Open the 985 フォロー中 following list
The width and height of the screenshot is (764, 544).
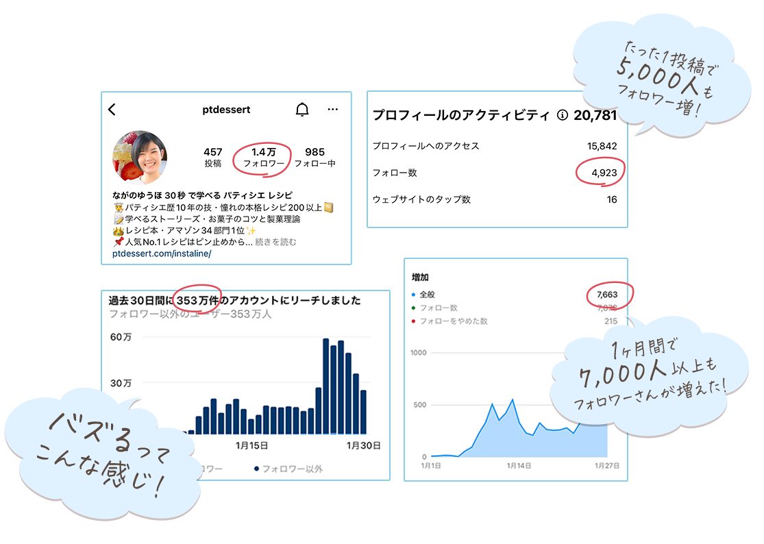pyautogui.click(x=315, y=158)
